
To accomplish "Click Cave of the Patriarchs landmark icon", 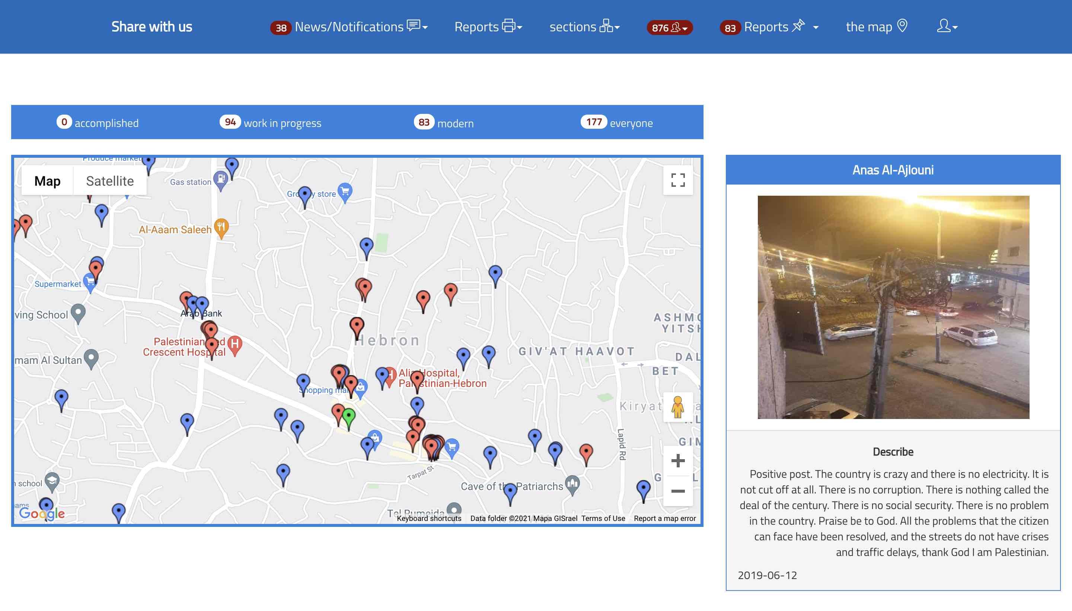I will pyautogui.click(x=572, y=483).
